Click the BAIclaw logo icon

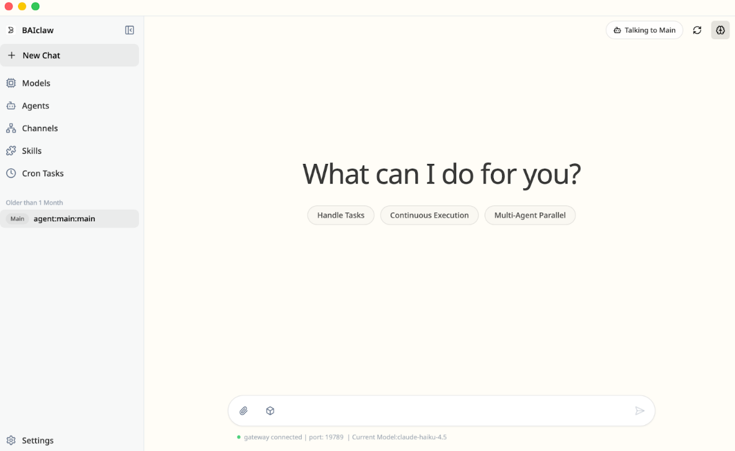point(10,30)
